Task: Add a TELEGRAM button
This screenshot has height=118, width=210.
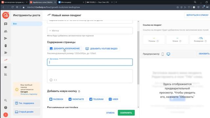Action: coord(96,99)
